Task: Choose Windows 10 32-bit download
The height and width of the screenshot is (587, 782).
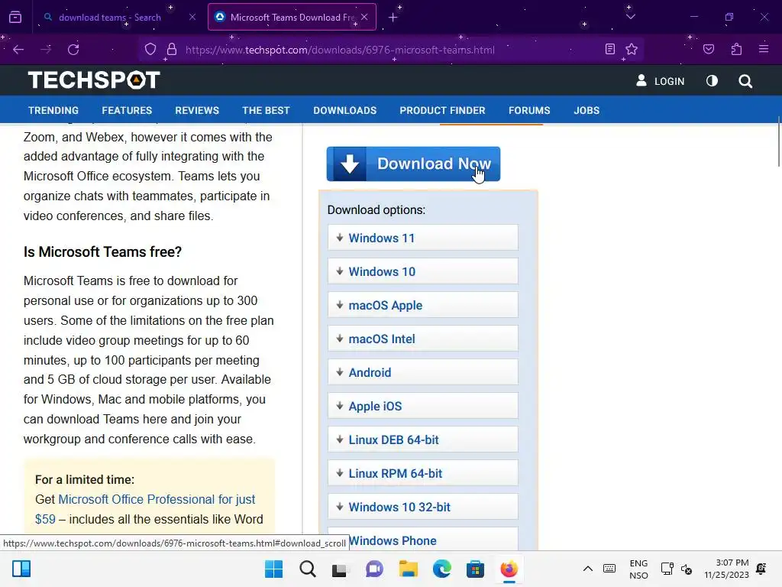Action: point(423,507)
